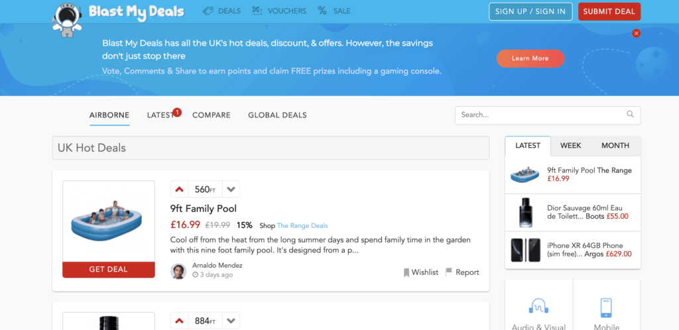Downvote the 884FT deal
The image size is (679, 330).
[231, 321]
